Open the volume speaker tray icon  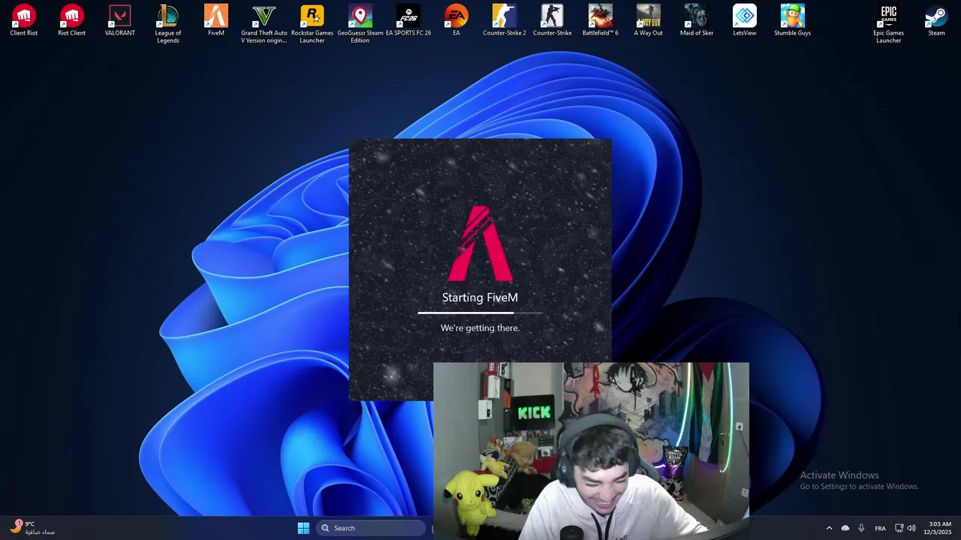[911, 528]
